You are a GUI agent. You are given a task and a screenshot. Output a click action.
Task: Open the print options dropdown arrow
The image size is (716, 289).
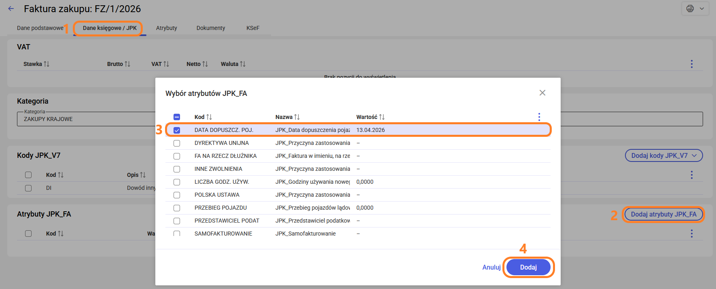point(702,8)
